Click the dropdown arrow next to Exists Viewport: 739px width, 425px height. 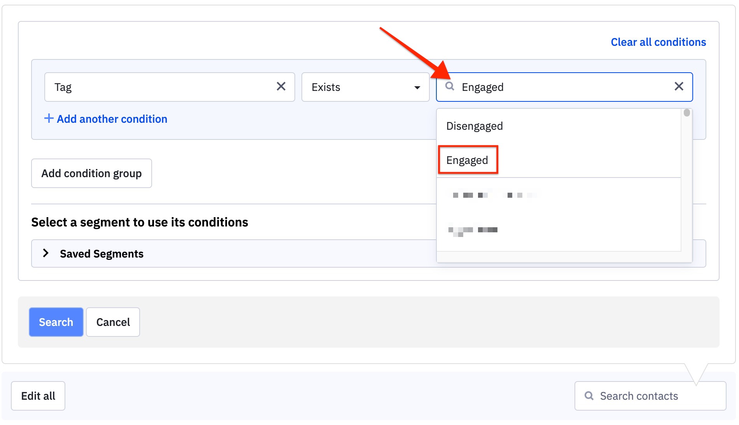pyautogui.click(x=417, y=87)
